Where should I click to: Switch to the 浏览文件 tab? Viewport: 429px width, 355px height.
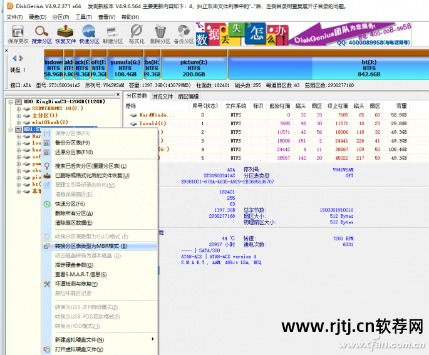(162, 96)
